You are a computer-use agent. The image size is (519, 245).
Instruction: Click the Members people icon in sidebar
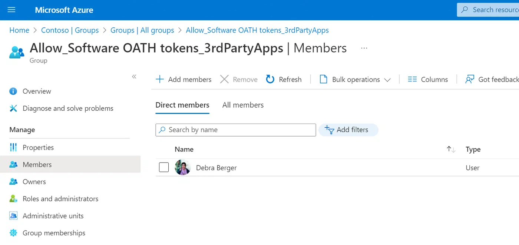(x=13, y=165)
